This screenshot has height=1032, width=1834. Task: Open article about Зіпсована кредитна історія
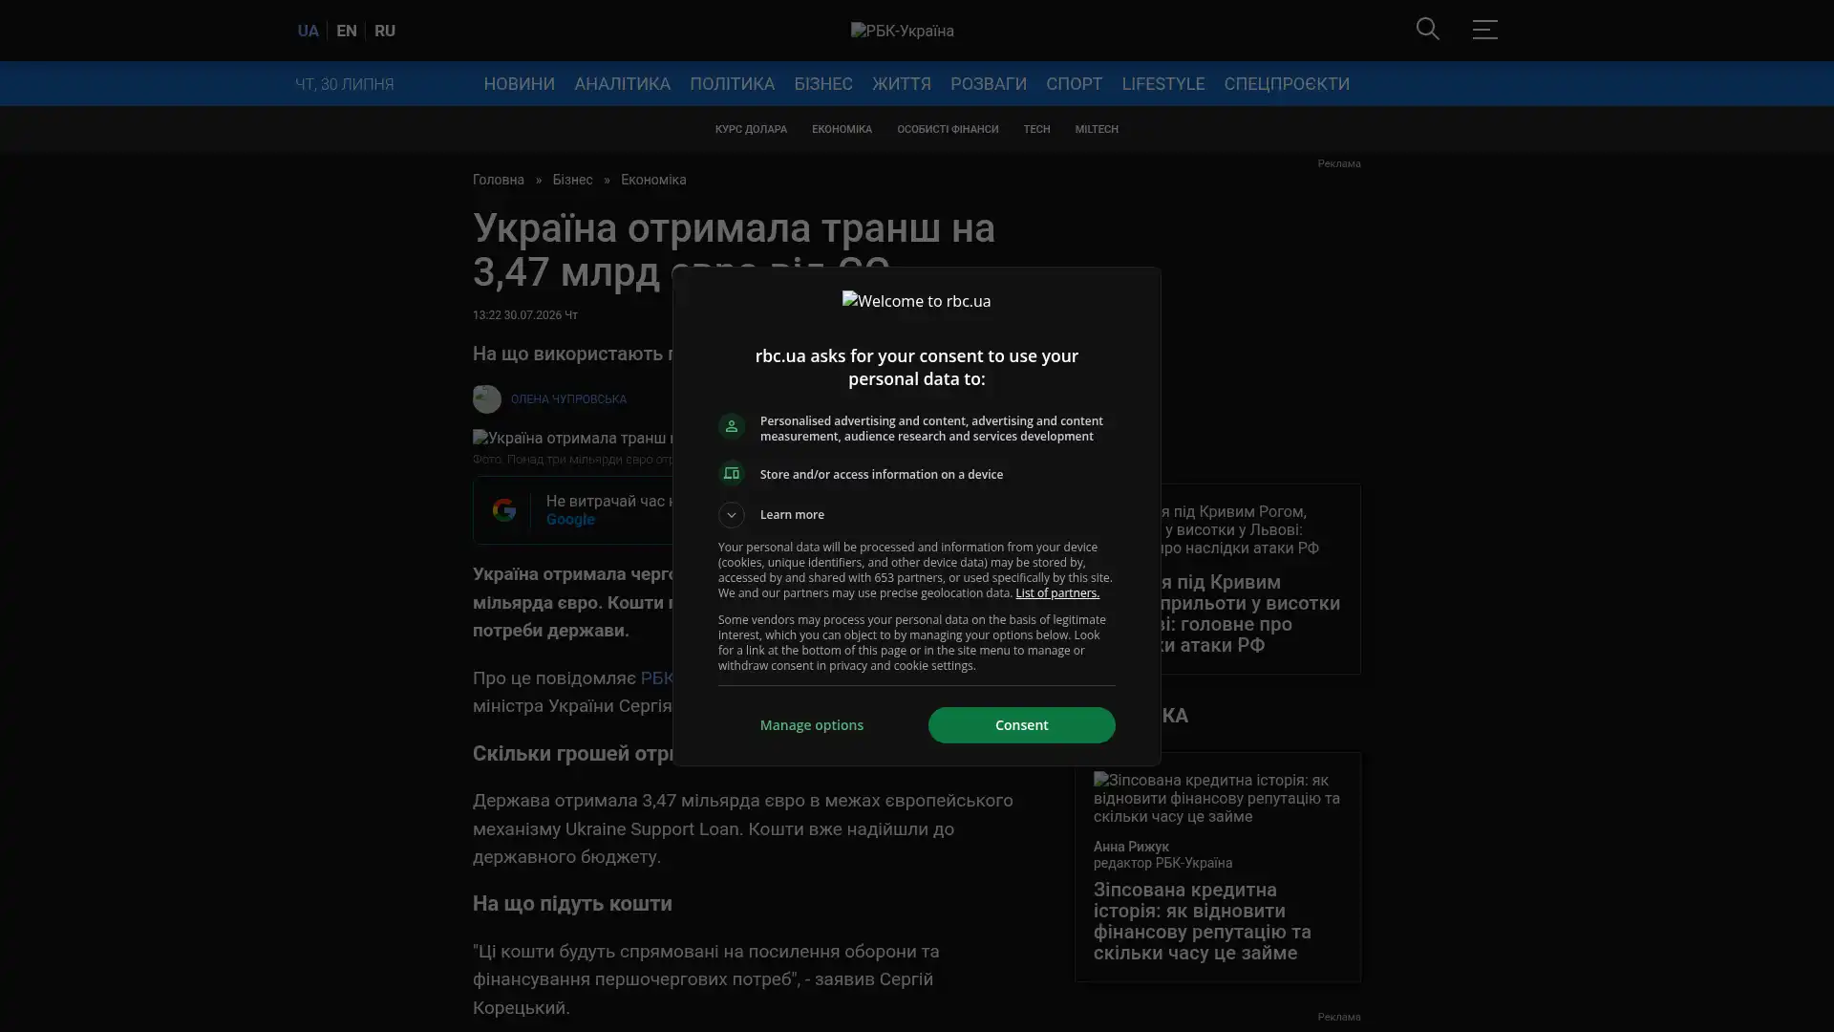click(x=1203, y=922)
